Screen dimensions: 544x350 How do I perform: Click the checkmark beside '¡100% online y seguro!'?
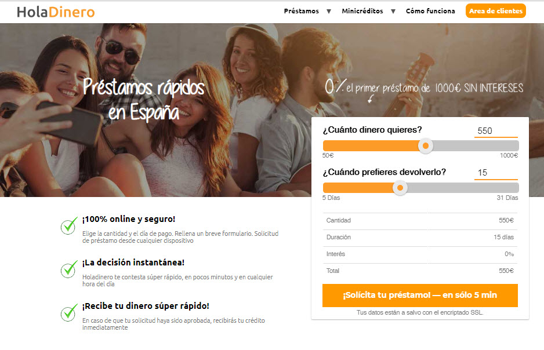pyautogui.click(x=69, y=226)
